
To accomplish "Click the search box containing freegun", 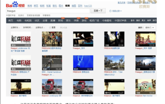I will [48, 11].
